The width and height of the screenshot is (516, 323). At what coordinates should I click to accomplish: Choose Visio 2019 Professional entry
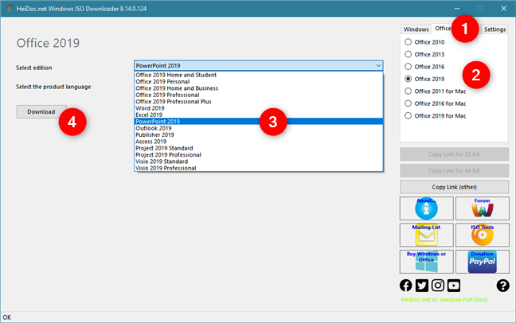click(x=259, y=168)
